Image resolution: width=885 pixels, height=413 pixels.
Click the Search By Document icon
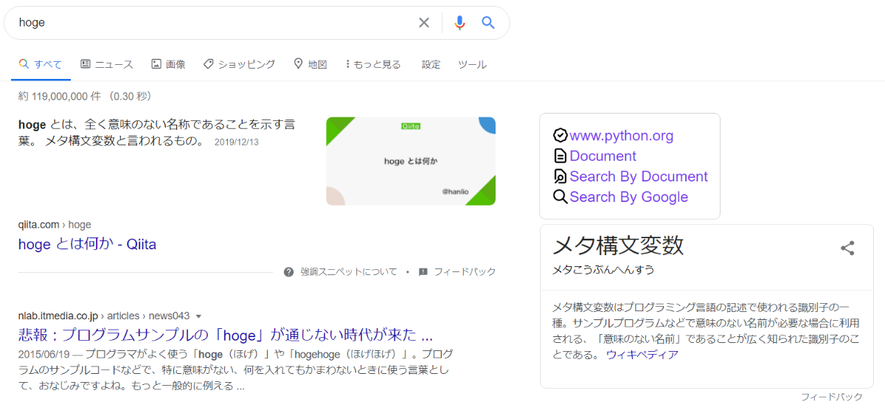point(560,177)
